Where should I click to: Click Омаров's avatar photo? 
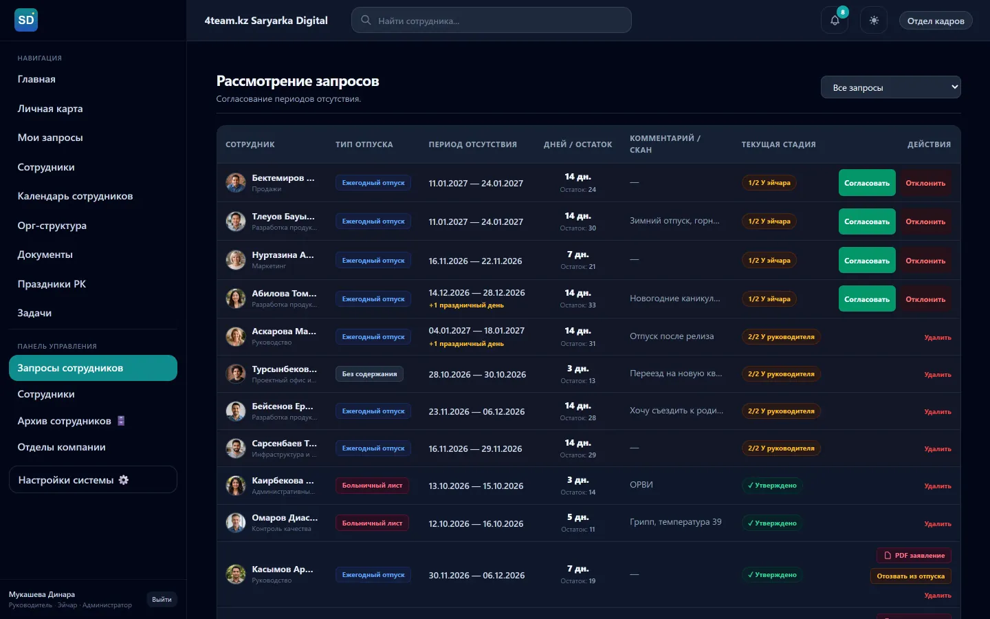tap(236, 523)
